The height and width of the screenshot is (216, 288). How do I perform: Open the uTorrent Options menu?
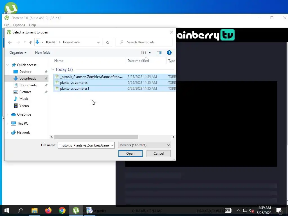click(x=19, y=25)
